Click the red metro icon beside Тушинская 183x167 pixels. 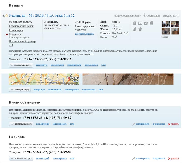tap(7, 34)
